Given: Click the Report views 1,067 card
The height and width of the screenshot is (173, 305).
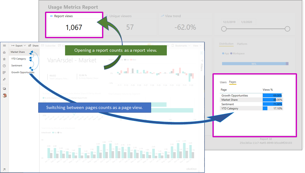Looking at the screenshot, I should click(x=74, y=25).
